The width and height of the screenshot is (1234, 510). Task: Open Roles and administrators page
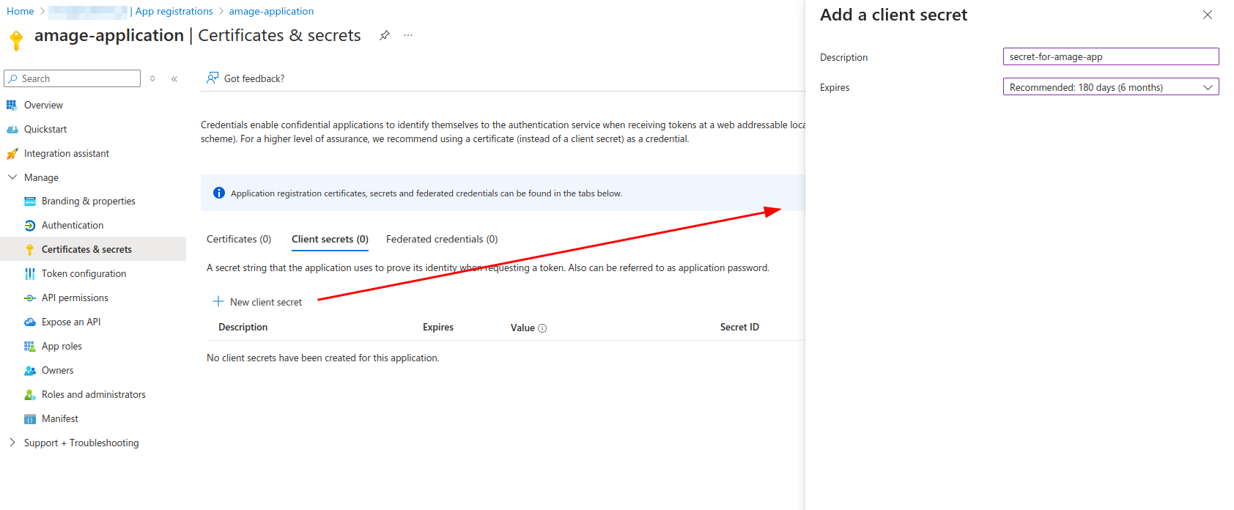(x=93, y=394)
